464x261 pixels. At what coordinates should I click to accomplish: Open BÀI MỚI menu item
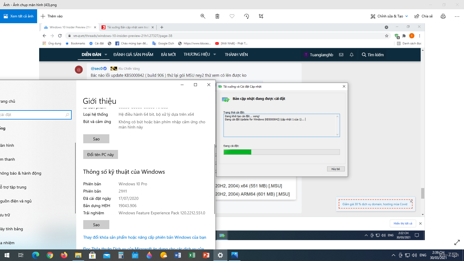tap(168, 55)
